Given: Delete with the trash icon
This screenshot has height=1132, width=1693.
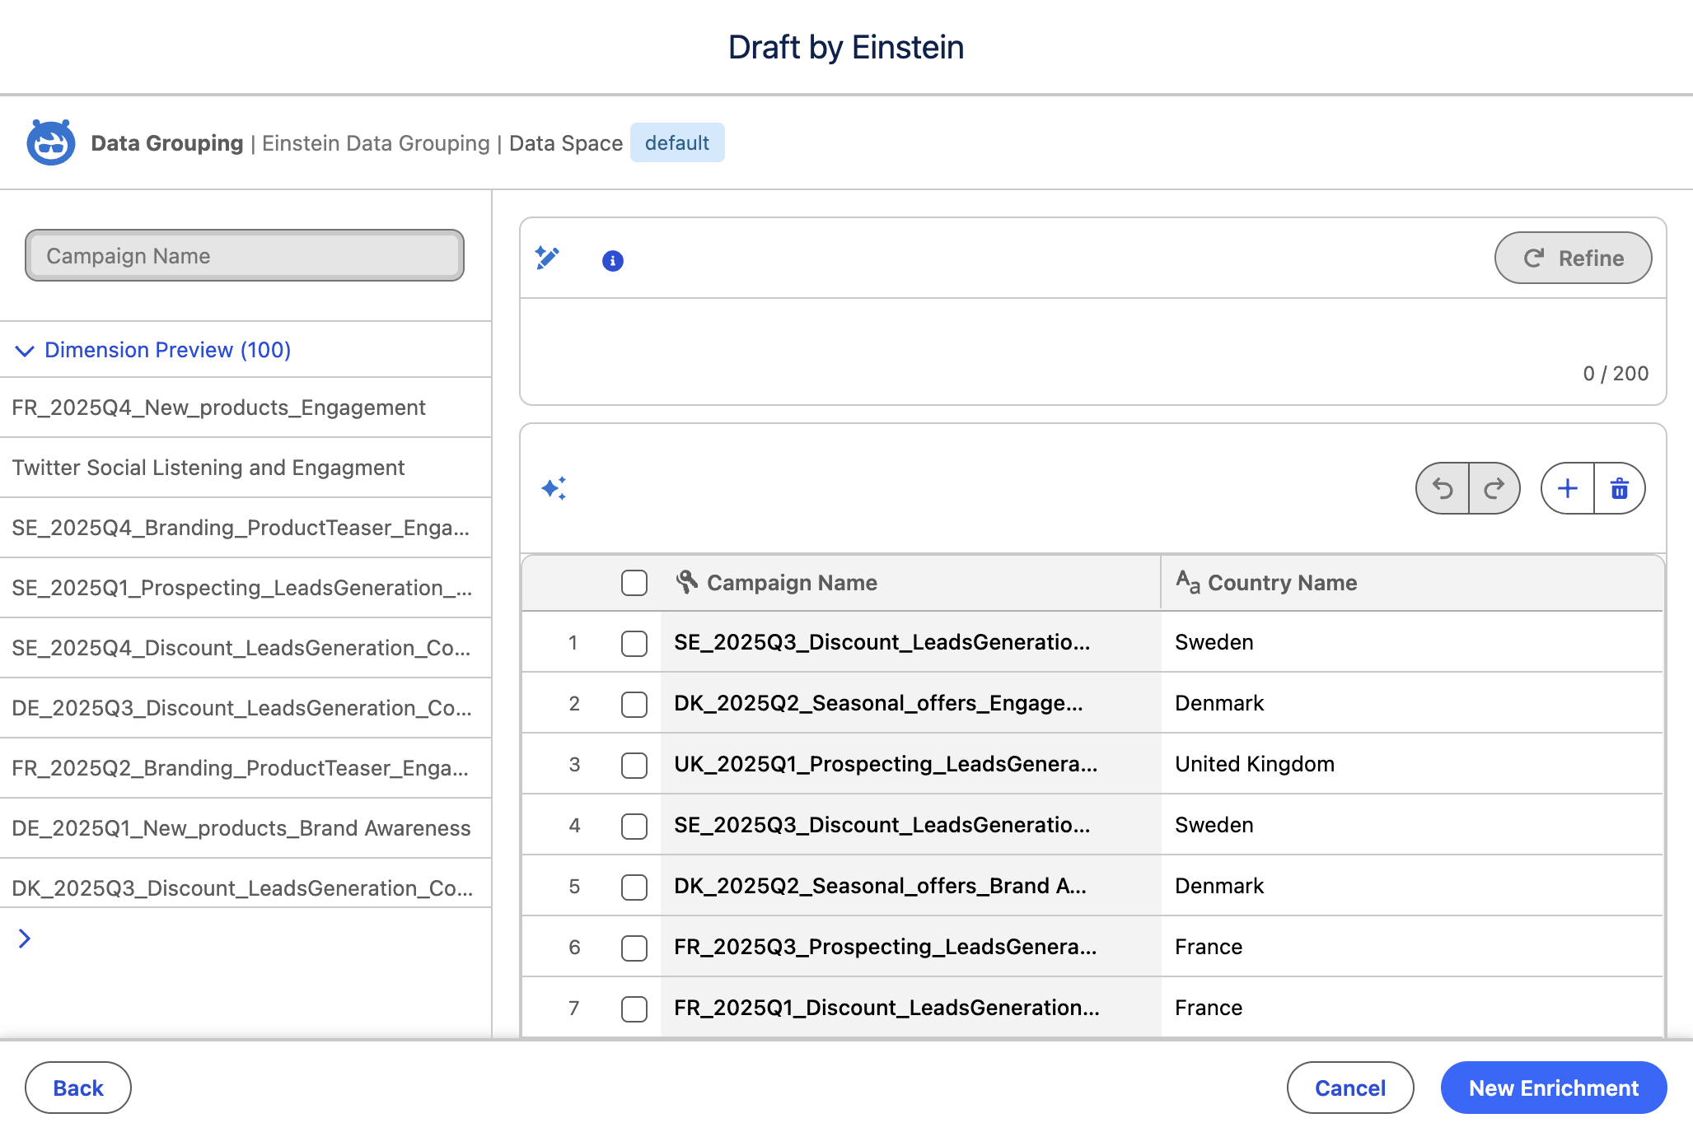Looking at the screenshot, I should coord(1620,488).
